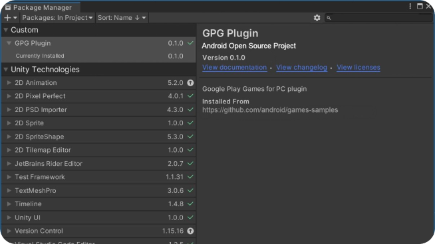Viewport: 435px width, 244px height.
Task: Open the View documentation link
Action: pyautogui.click(x=234, y=67)
